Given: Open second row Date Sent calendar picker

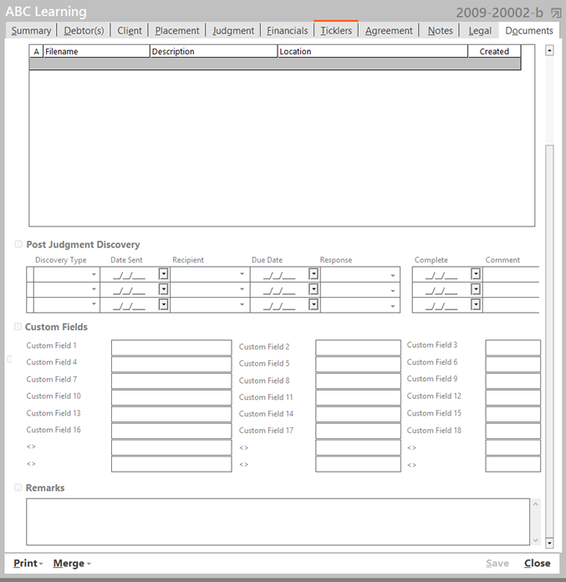Looking at the screenshot, I should coord(164,289).
